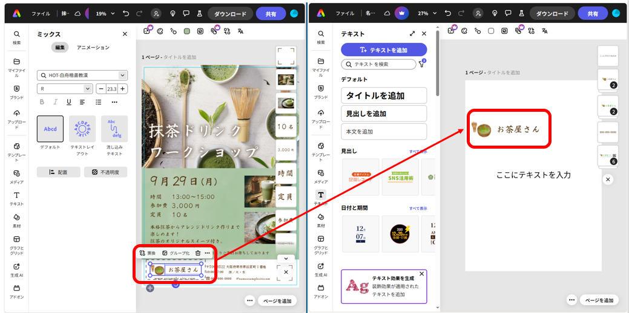Open 生成 AI in the left window sidebar
Viewport: 629px width, 313px height.
coord(16,269)
